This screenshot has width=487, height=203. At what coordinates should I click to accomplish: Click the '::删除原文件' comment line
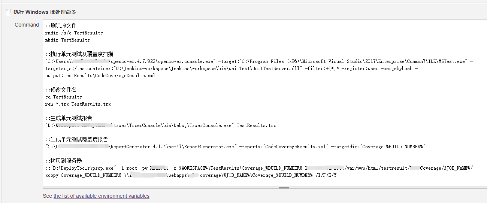61,26
